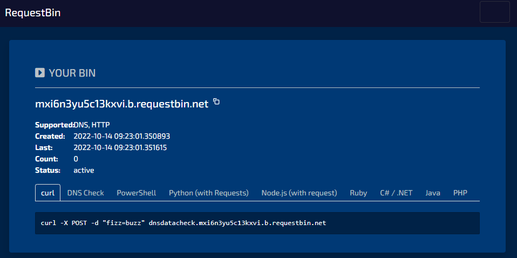Switch to Node.js (with request) tab
The image size is (517, 258).
[x=299, y=193]
